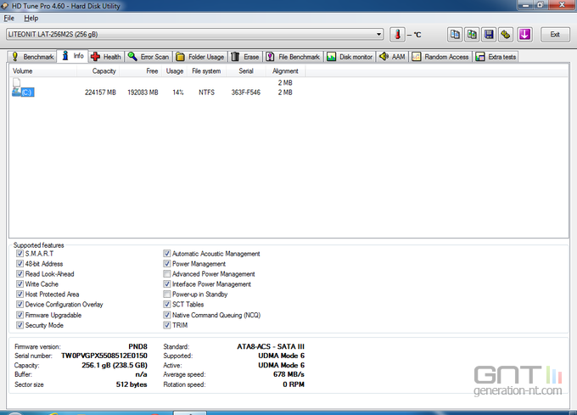
Task: Toggle Interface Power Management checkbox
Action: 167,284
